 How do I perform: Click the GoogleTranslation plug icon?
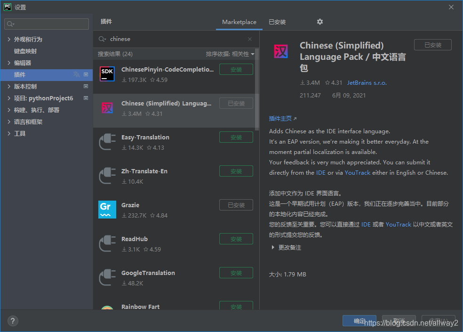(107, 277)
